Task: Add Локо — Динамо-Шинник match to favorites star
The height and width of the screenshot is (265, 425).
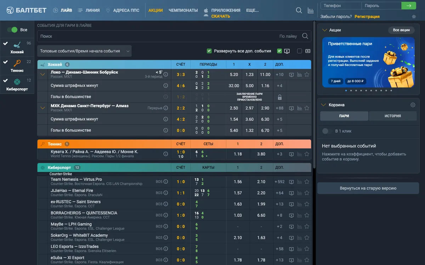Action: [x=307, y=75]
